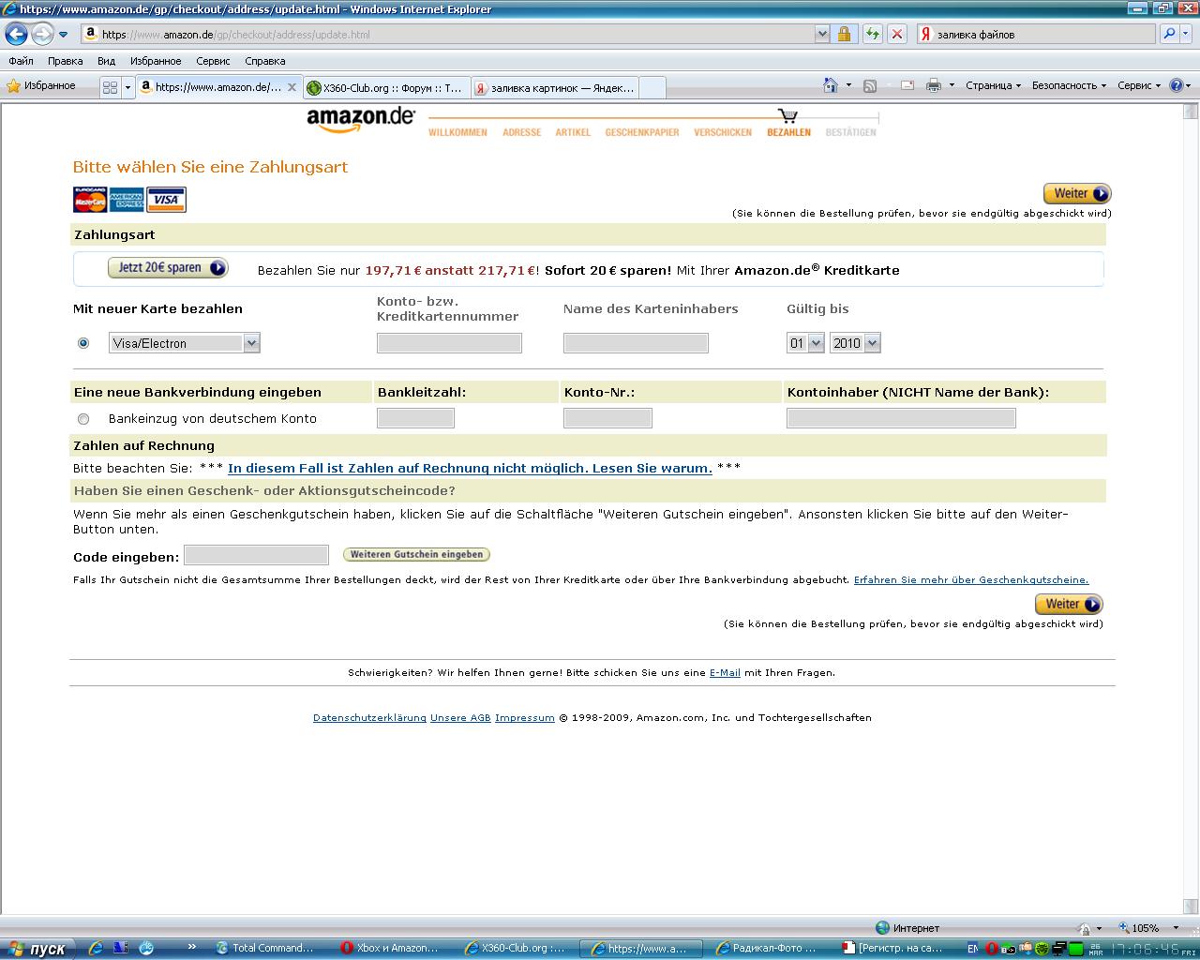Image resolution: width=1200 pixels, height=960 pixels.
Task: Open a new blank tab
Action: point(652,88)
